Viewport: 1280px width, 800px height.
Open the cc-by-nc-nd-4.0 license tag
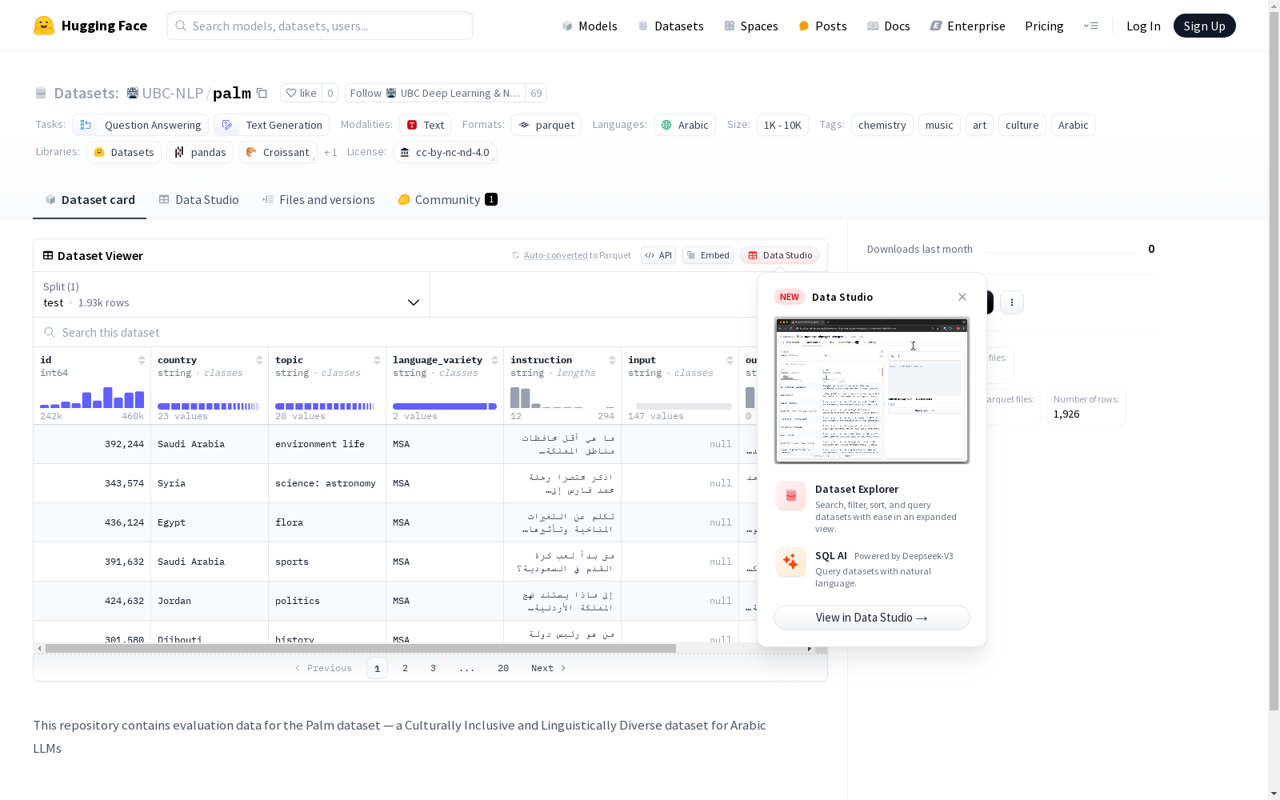point(445,152)
